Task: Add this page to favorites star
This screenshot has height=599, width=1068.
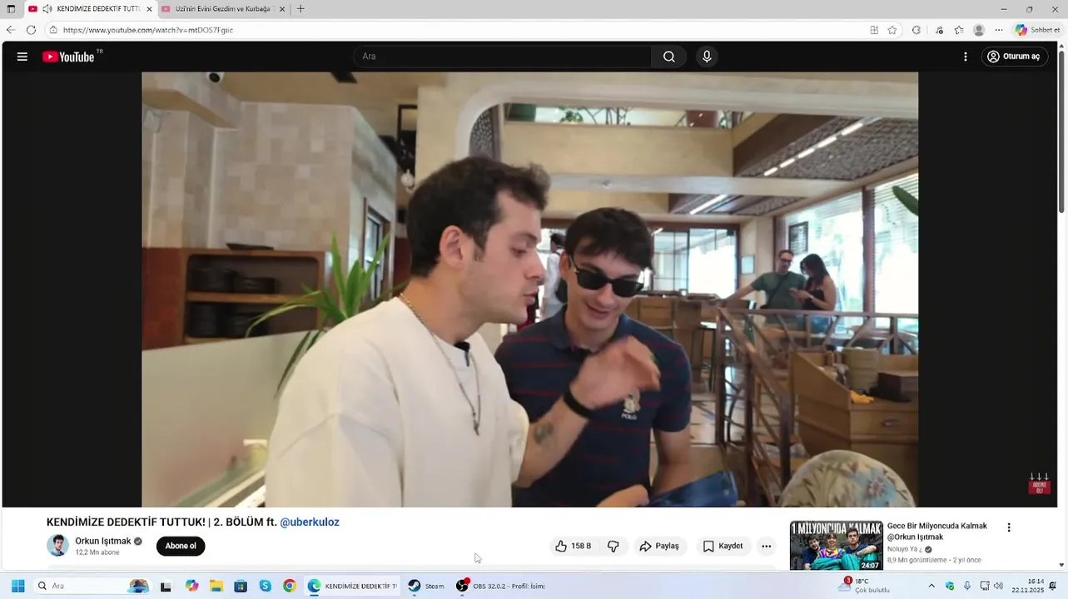Action: click(892, 30)
